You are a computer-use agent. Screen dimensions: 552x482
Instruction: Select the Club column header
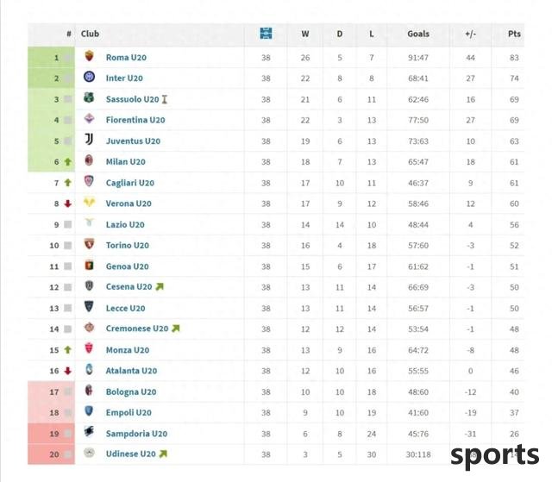click(90, 34)
